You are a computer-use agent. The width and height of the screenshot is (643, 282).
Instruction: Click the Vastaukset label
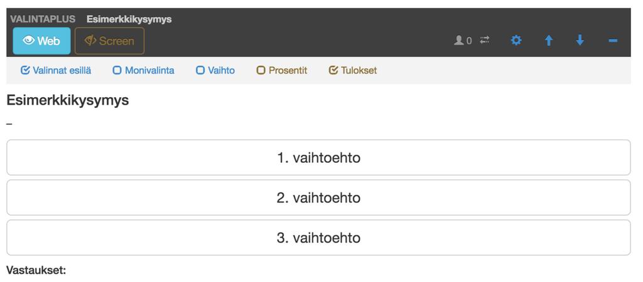36,270
